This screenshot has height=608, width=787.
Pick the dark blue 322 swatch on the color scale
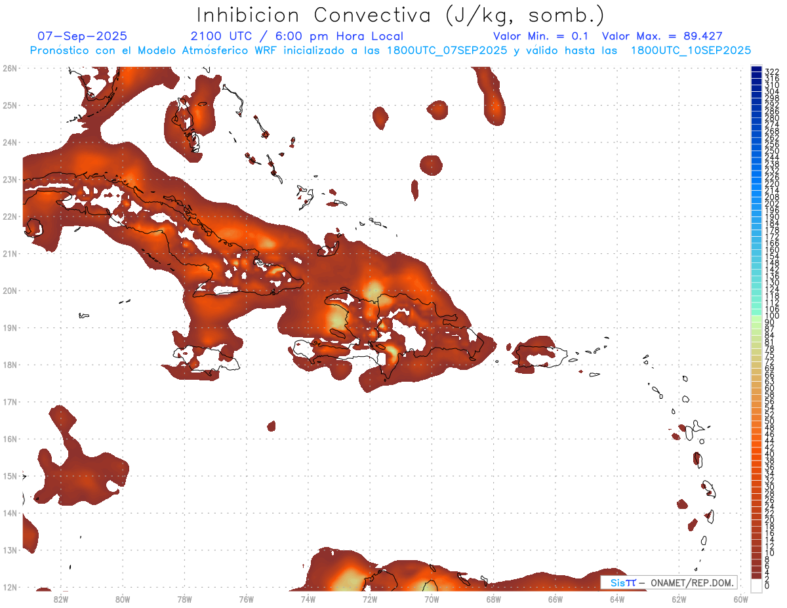756,70
